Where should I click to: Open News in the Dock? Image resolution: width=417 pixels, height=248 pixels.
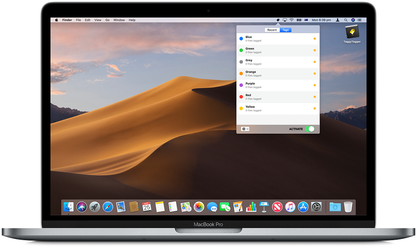[277, 207]
